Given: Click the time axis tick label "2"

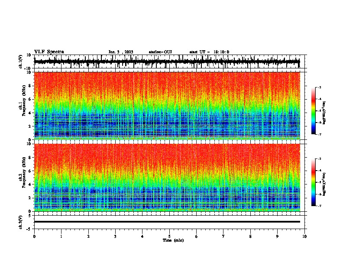Looking at the screenshot, I should click(x=88, y=236).
